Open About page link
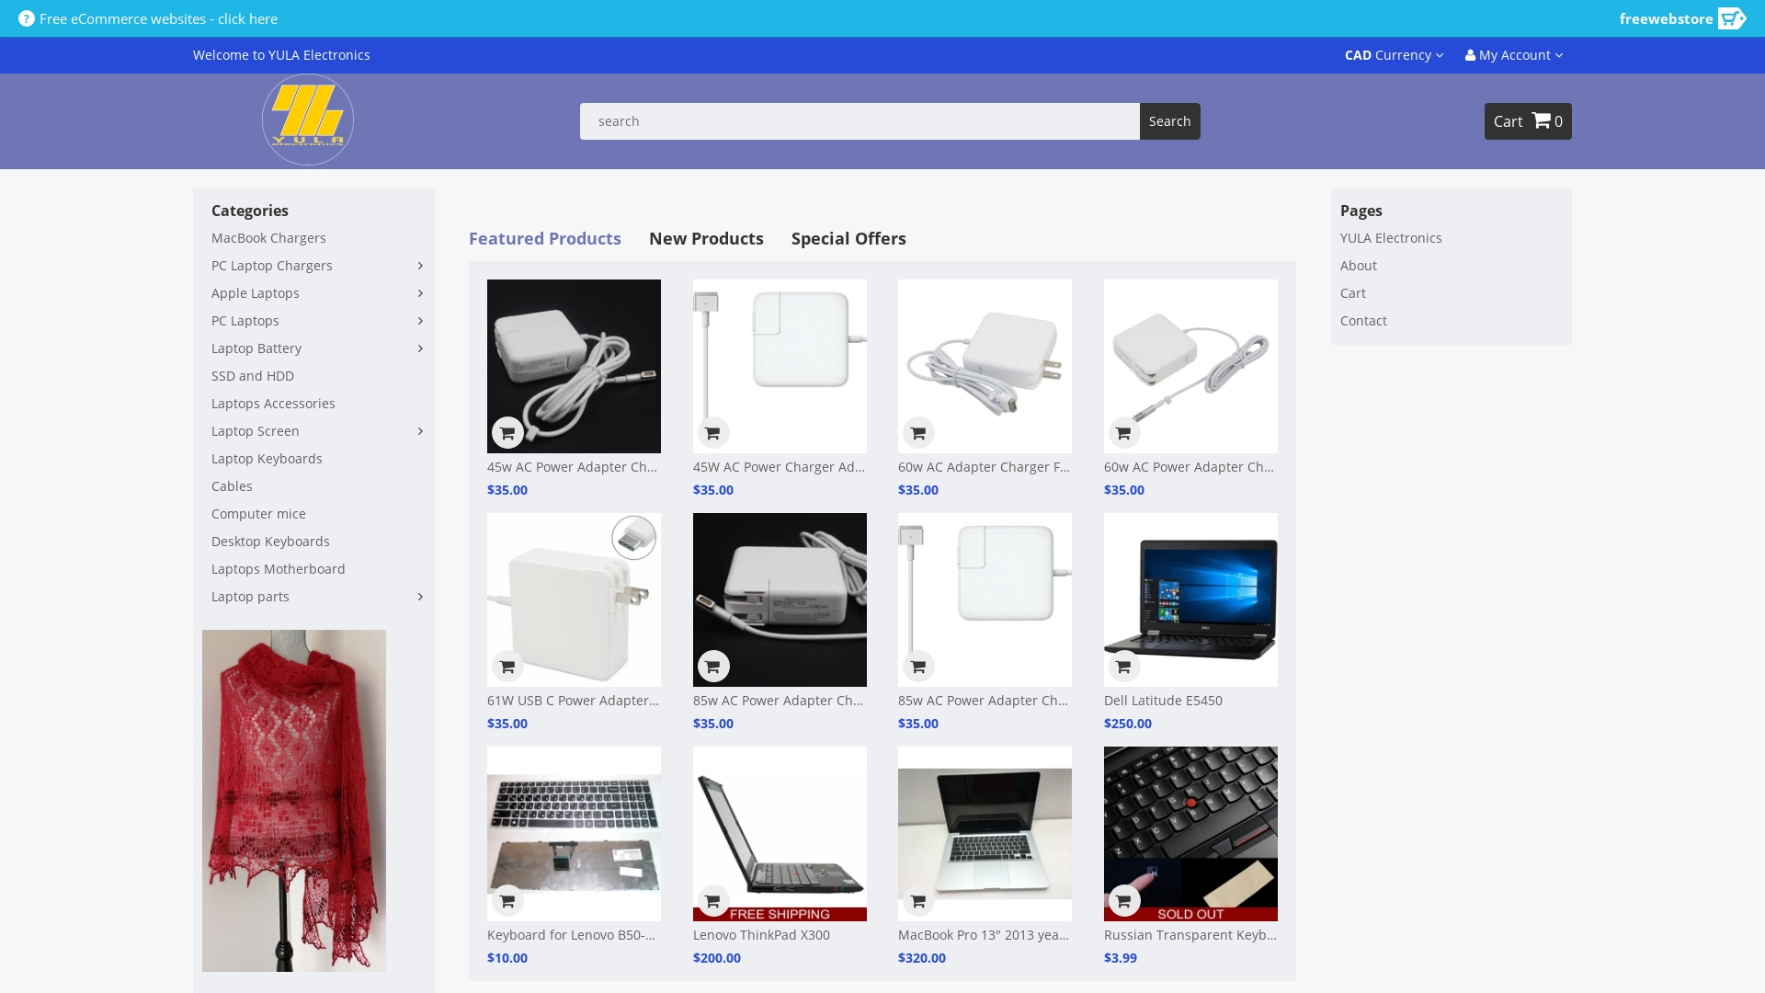This screenshot has width=1765, height=993. click(1358, 266)
